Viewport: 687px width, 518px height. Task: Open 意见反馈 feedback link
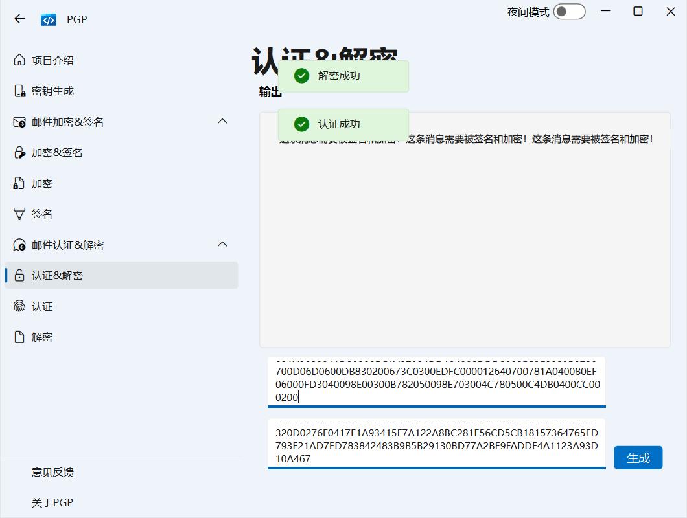pyautogui.click(x=52, y=472)
